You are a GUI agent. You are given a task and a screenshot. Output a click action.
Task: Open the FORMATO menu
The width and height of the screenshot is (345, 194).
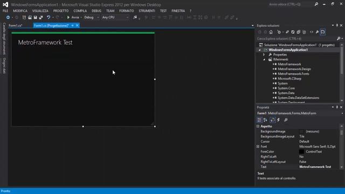point(127,11)
